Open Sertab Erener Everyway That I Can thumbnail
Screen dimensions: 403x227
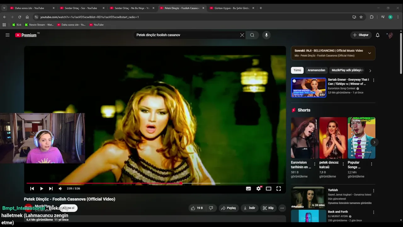point(309,87)
